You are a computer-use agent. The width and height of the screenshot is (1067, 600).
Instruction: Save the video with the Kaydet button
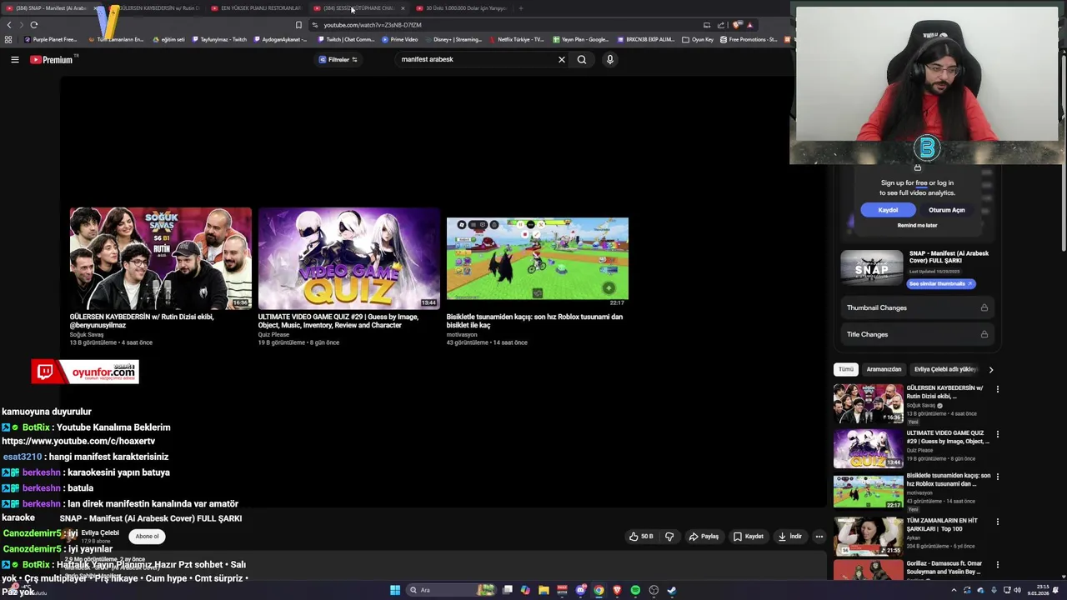(x=749, y=537)
